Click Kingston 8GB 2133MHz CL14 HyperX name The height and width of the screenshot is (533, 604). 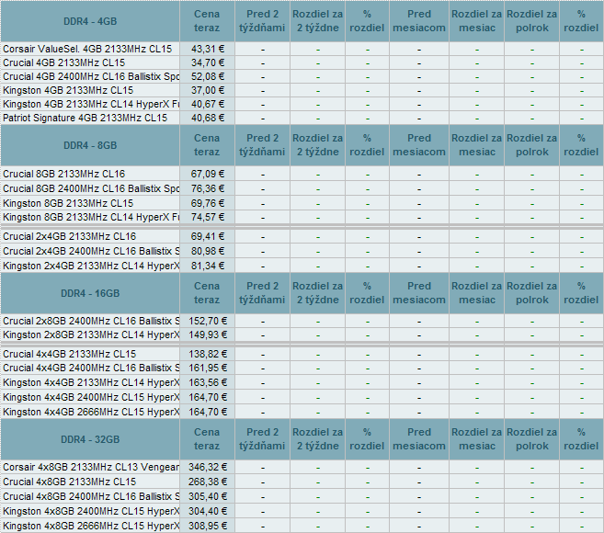click(x=91, y=217)
